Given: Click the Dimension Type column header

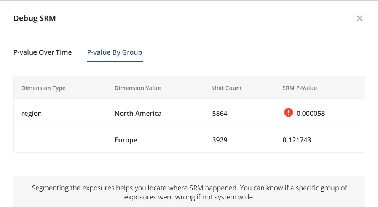Looking at the screenshot, I should coord(43,88).
